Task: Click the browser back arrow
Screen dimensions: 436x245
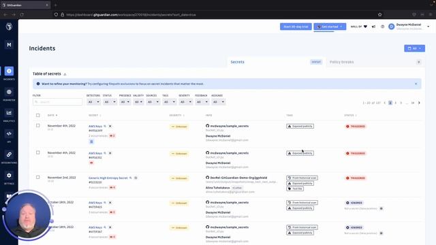Action: (5, 14)
